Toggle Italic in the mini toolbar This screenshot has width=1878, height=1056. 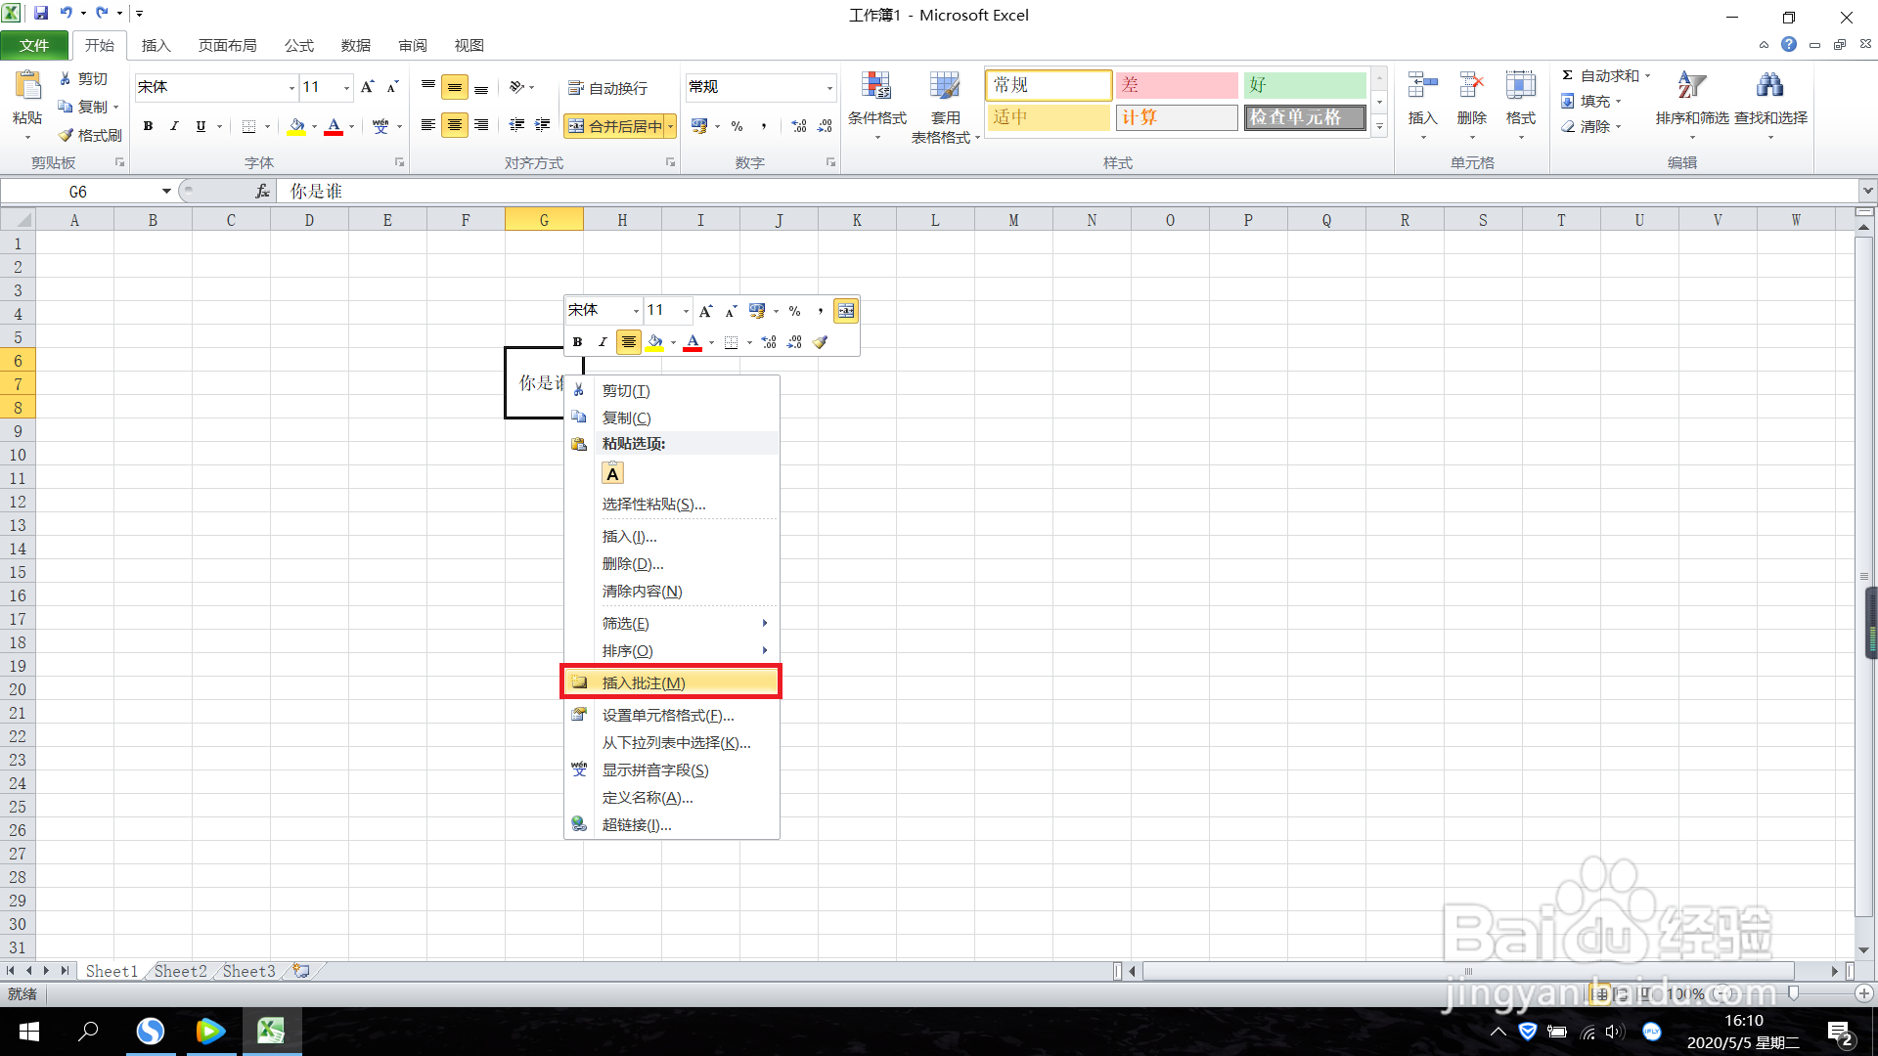pos(603,342)
